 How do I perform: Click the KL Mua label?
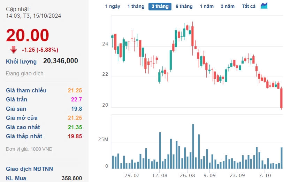coord(16,178)
